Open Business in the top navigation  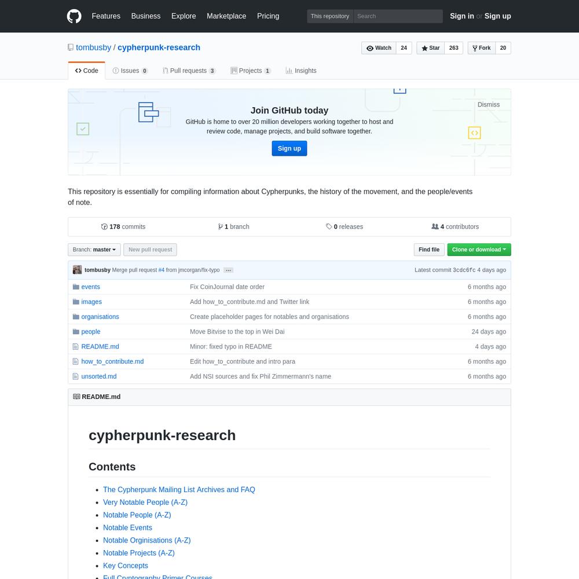point(146,16)
